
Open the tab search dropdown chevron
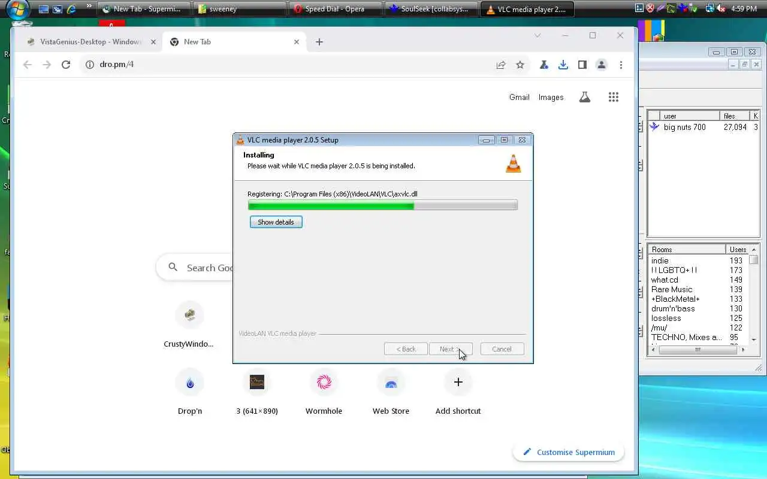pyautogui.click(x=537, y=35)
